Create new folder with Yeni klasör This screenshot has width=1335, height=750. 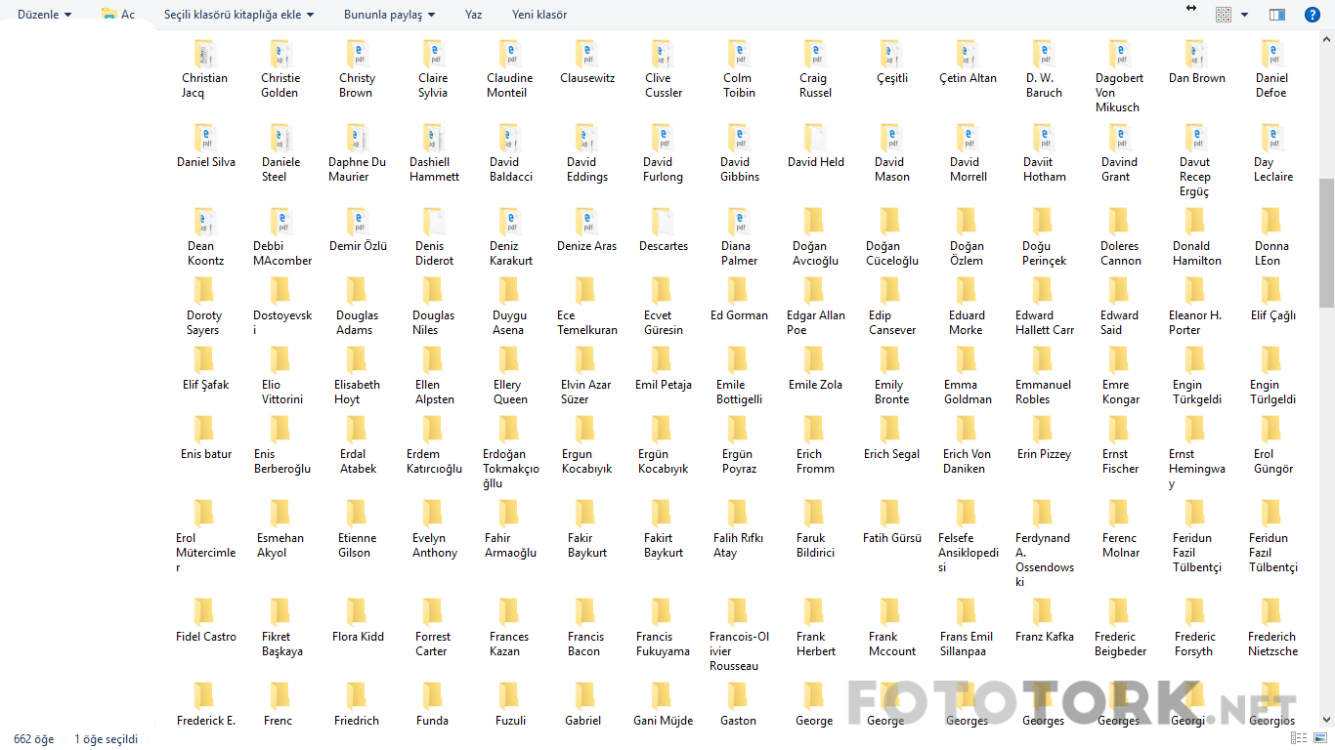[x=539, y=15]
